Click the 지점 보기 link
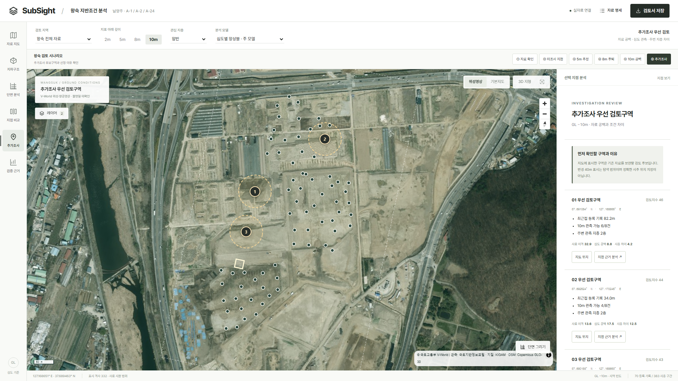This screenshot has width=678, height=381. click(x=664, y=78)
